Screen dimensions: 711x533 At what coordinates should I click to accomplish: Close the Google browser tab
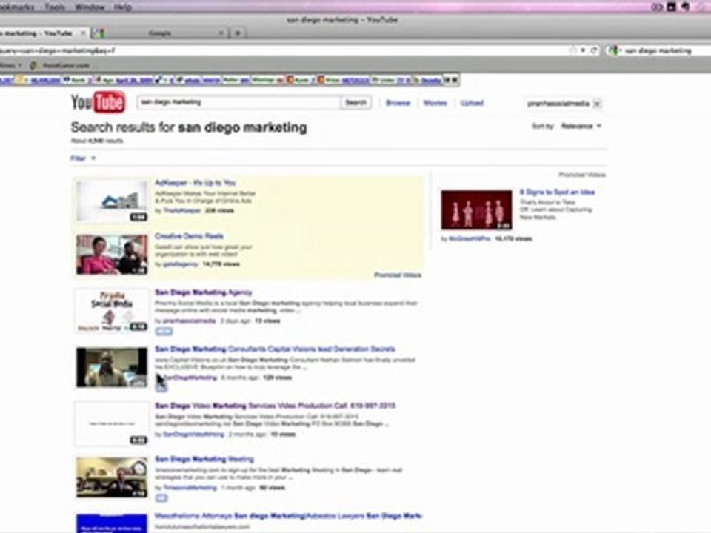pyautogui.click(x=221, y=33)
